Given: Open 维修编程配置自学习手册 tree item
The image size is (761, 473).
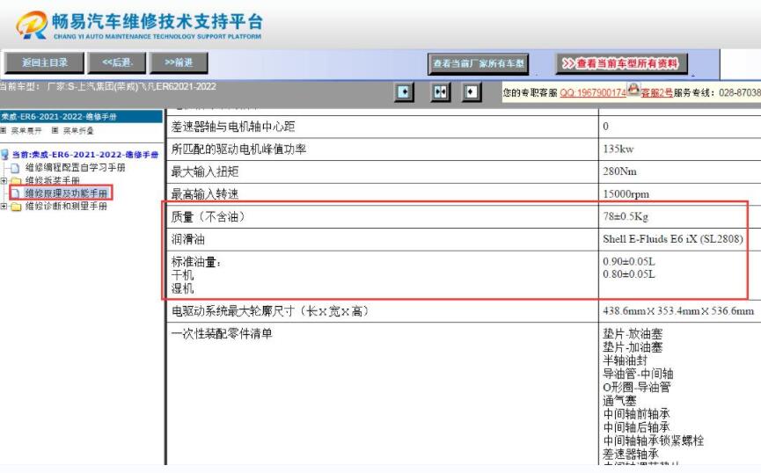Looking at the screenshot, I should click(x=76, y=167).
